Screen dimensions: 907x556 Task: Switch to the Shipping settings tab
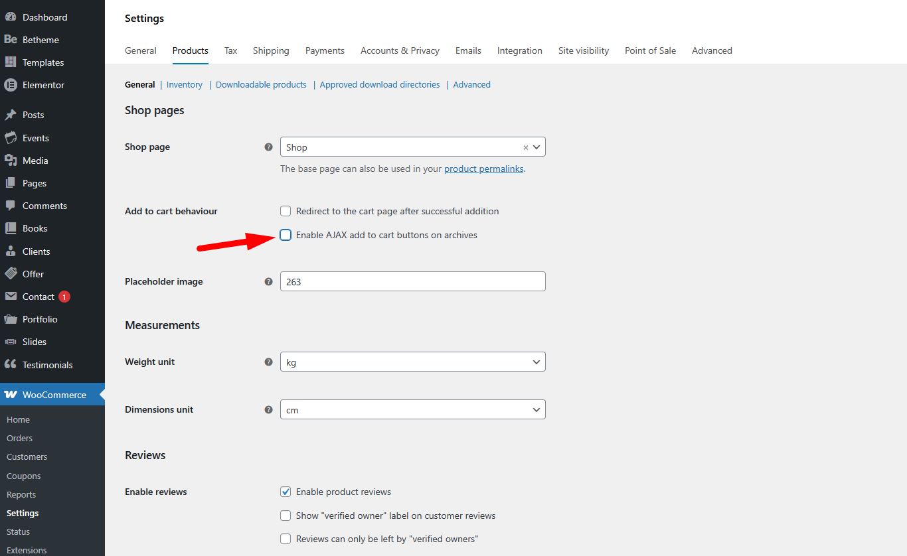[271, 50]
